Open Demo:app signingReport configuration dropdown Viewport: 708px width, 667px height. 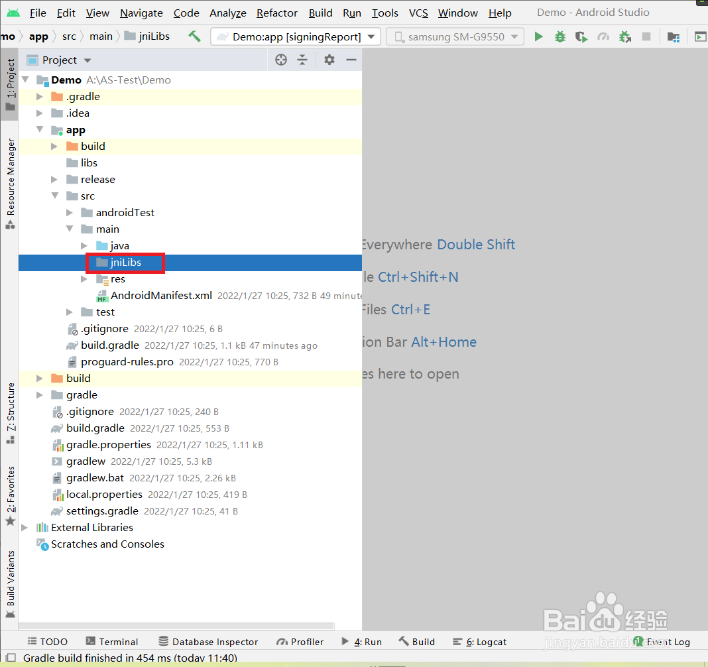(295, 36)
